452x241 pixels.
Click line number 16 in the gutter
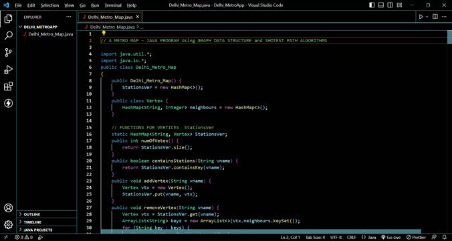(x=89, y=134)
